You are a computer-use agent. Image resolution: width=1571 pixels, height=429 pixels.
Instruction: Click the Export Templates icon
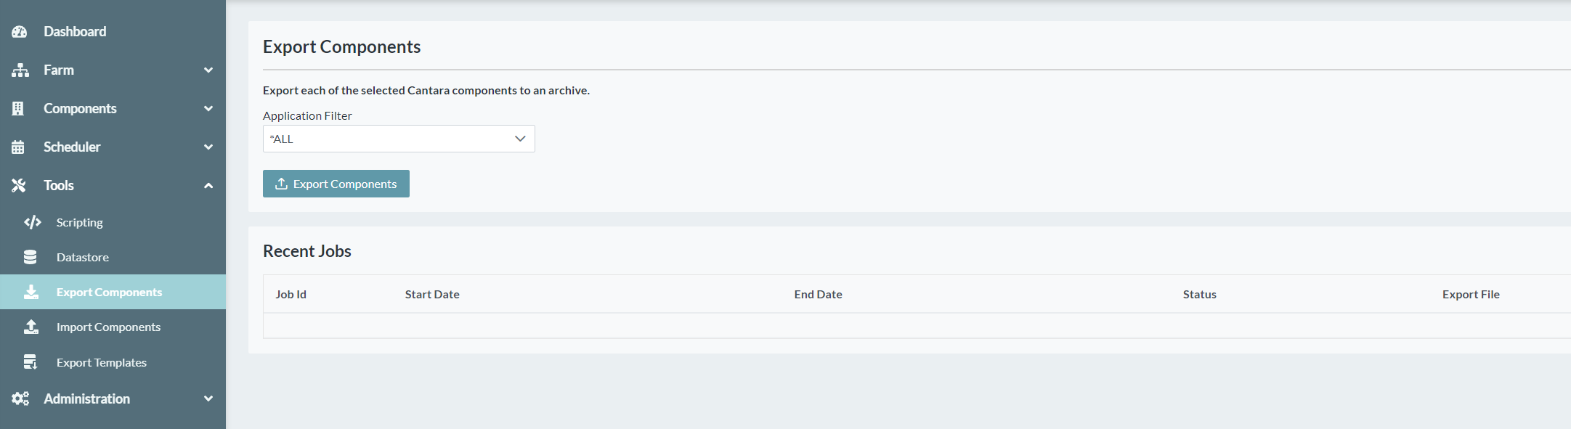click(31, 362)
